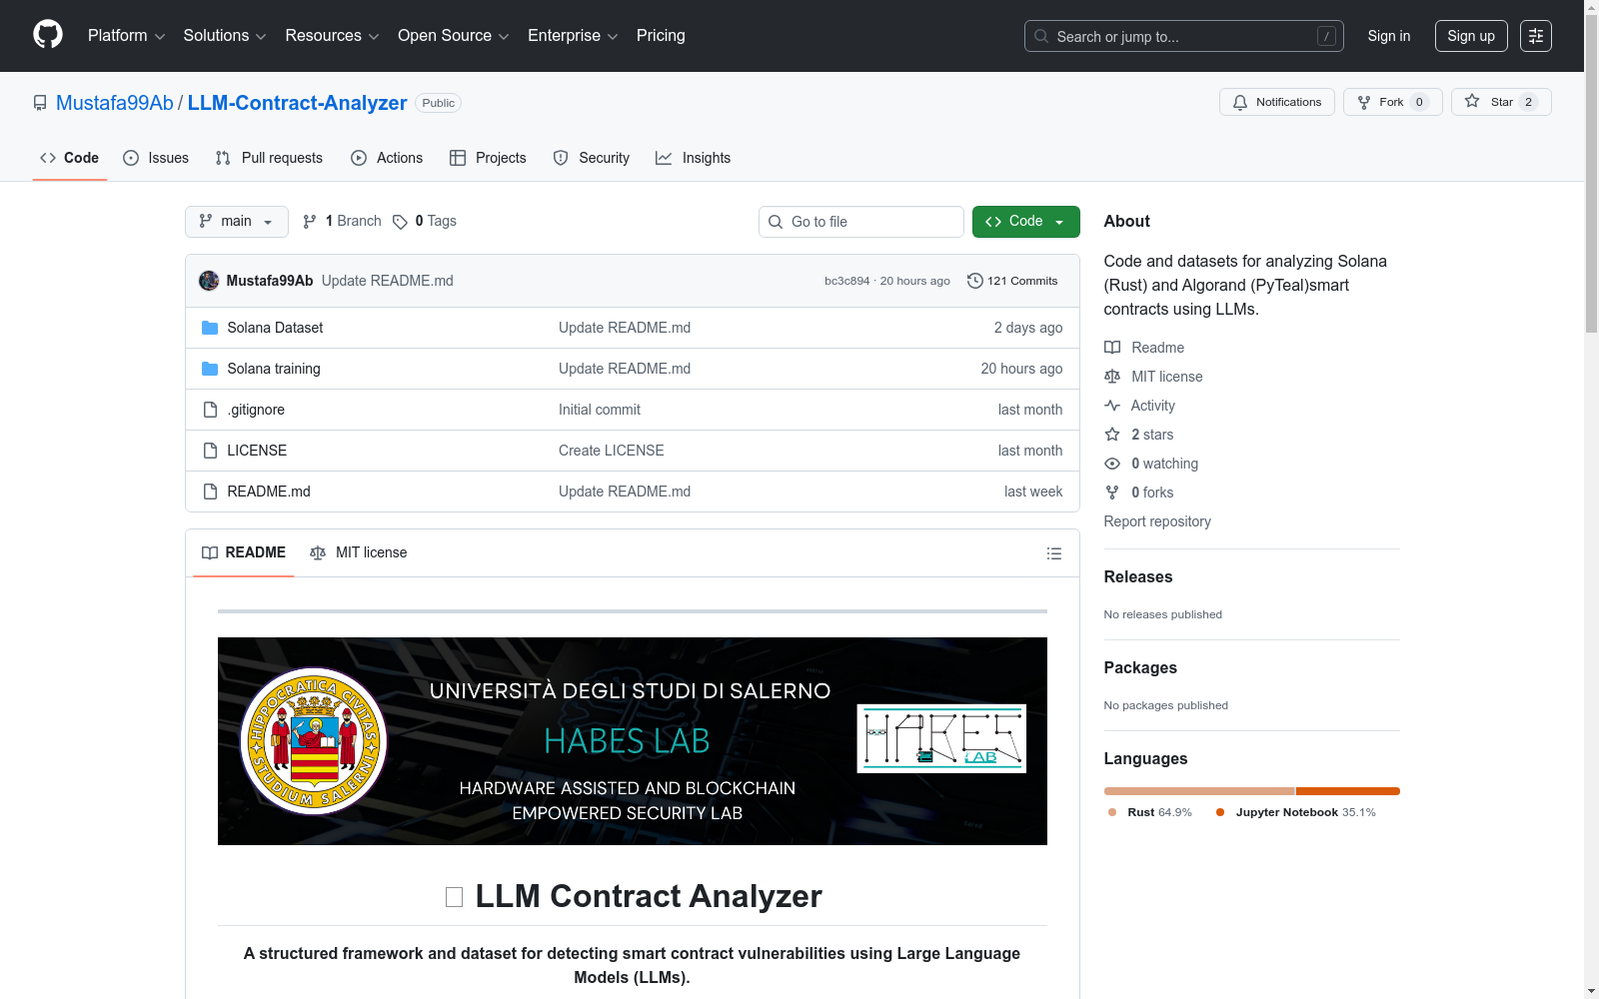The width and height of the screenshot is (1599, 999).
Task: Open the green Code dropdown button
Action: click(1026, 222)
